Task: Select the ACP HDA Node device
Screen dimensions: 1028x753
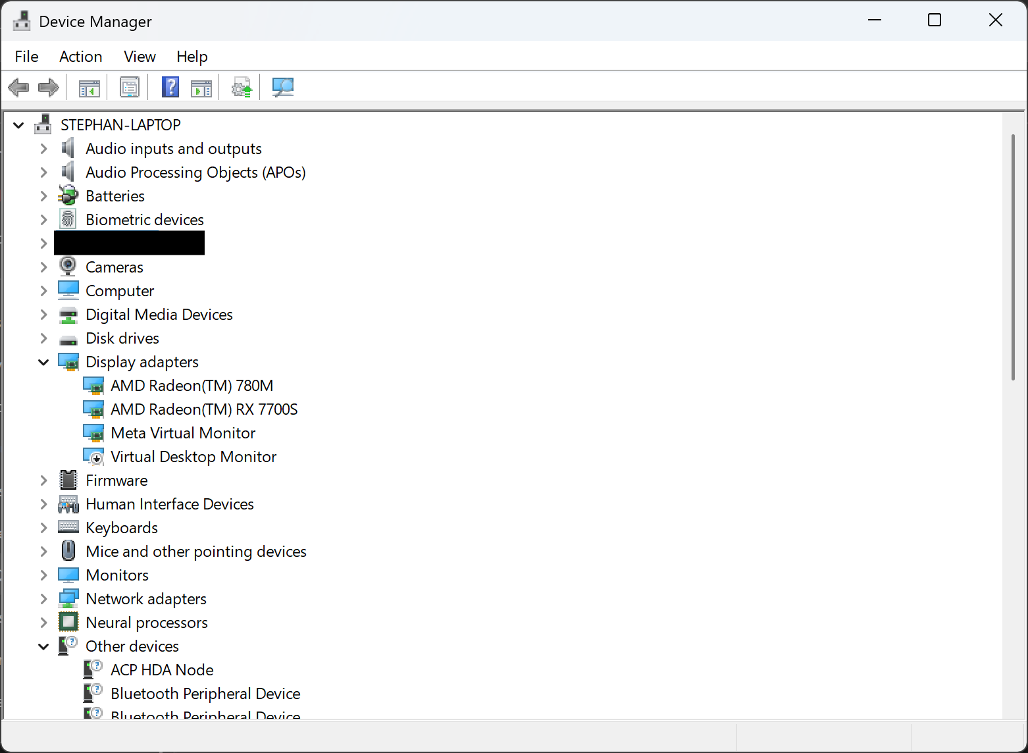Action: pyautogui.click(x=161, y=669)
